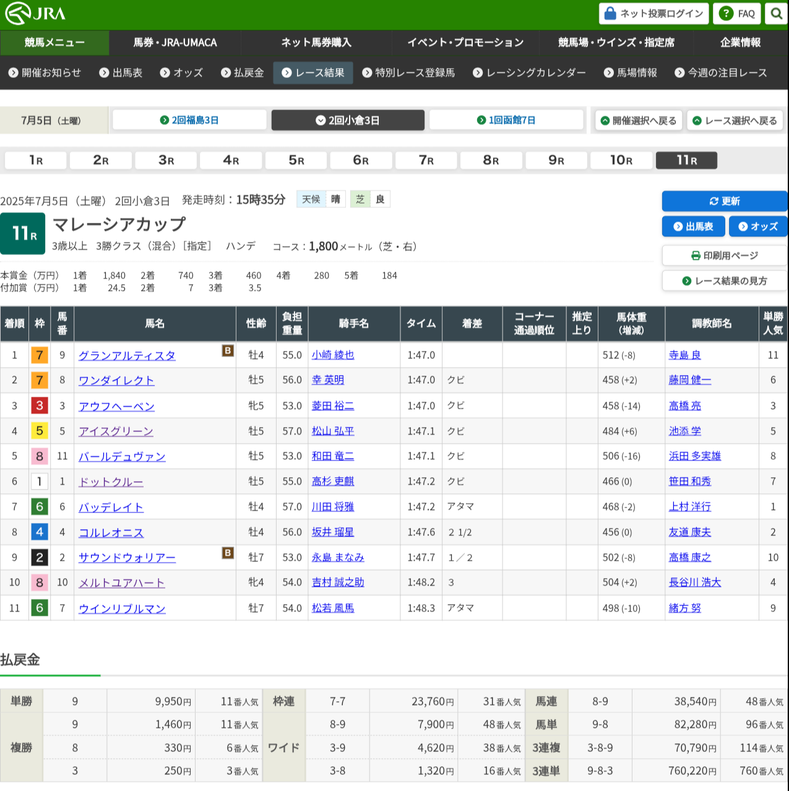This screenshot has height=791, width=789.
Task: Click the オッズ blue button
Action: (x=758, y=227)
